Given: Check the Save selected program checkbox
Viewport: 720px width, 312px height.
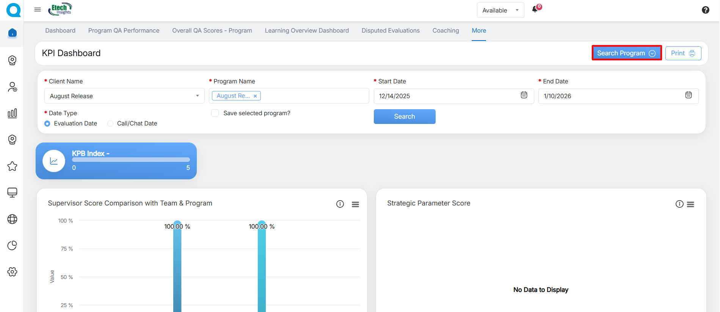Looking at the screenshot, I should pos(215,113).
